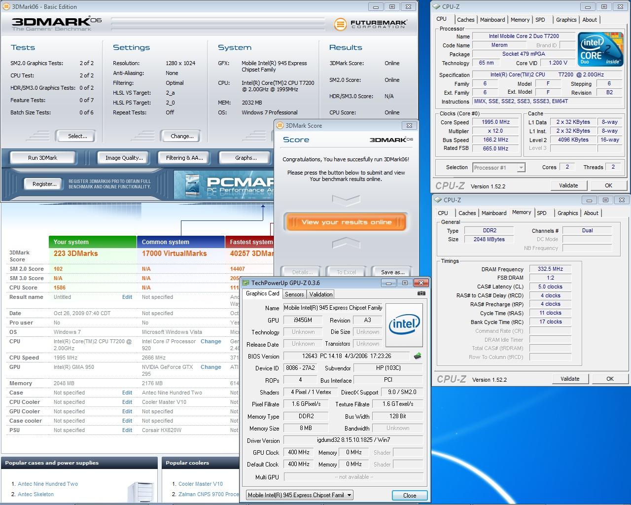Click the GPU-Z title bar icon
The height and width of the screenshot is (505, 631).
point(246,283)
